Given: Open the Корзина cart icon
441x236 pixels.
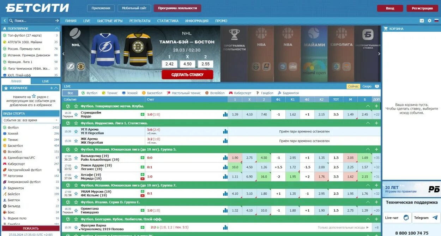Looking at the screenshot, I should (386, 29).
